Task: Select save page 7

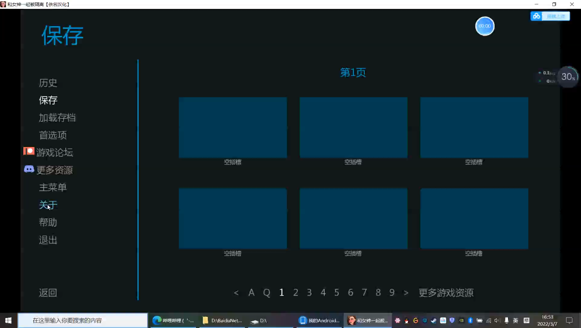Action: tap(364, 293)
